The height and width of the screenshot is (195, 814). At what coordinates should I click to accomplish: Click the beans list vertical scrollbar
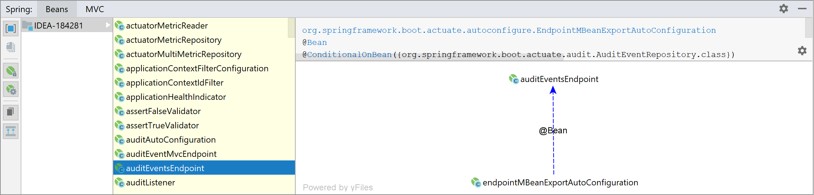coord(291,28)
